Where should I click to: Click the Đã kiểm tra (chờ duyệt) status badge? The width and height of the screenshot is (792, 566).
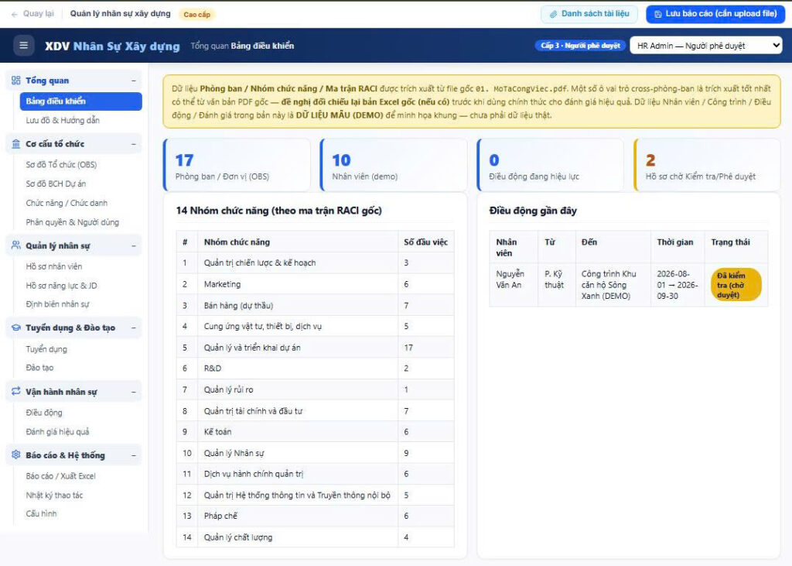(x=736, y=285)
